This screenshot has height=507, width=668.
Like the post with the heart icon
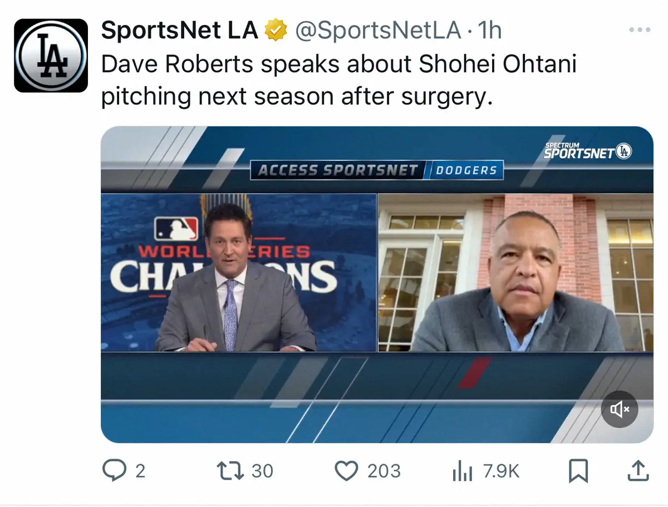(346, 471)
